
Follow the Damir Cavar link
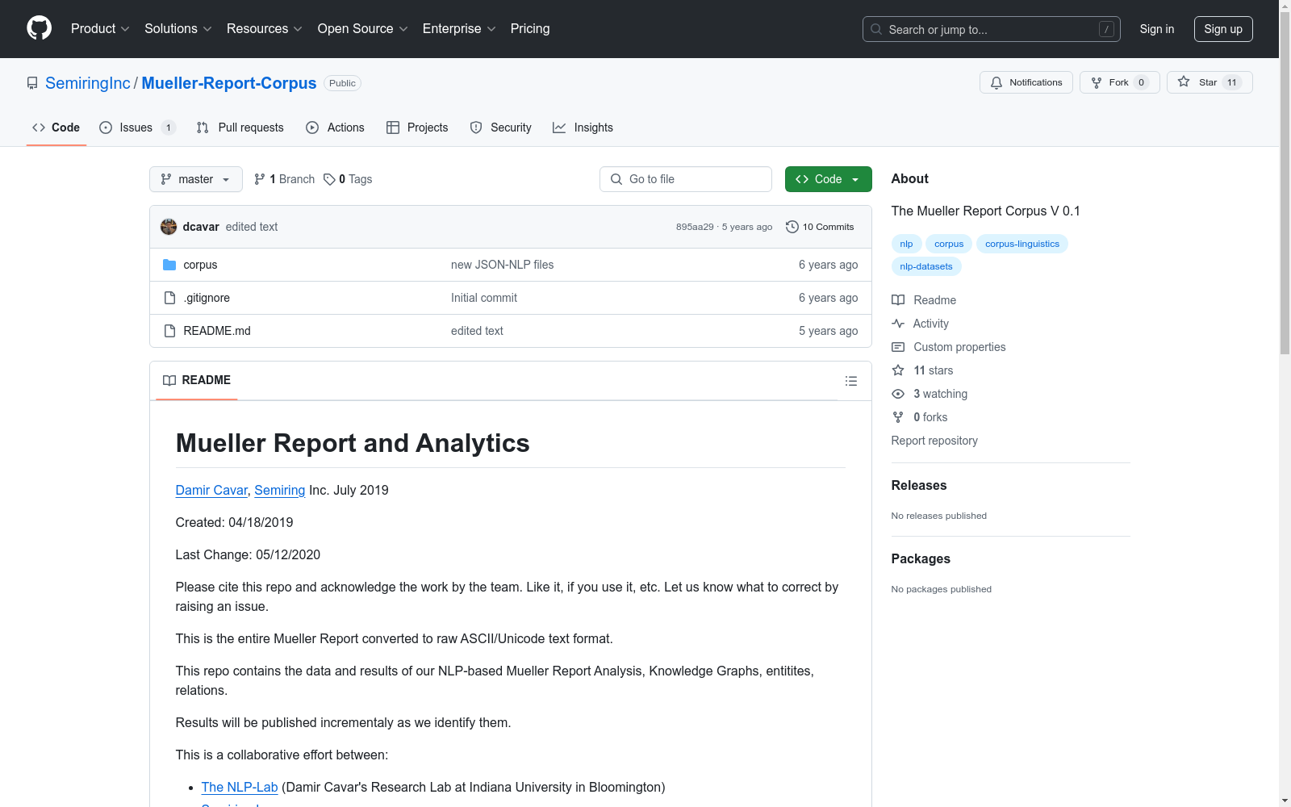pos(211,490)
